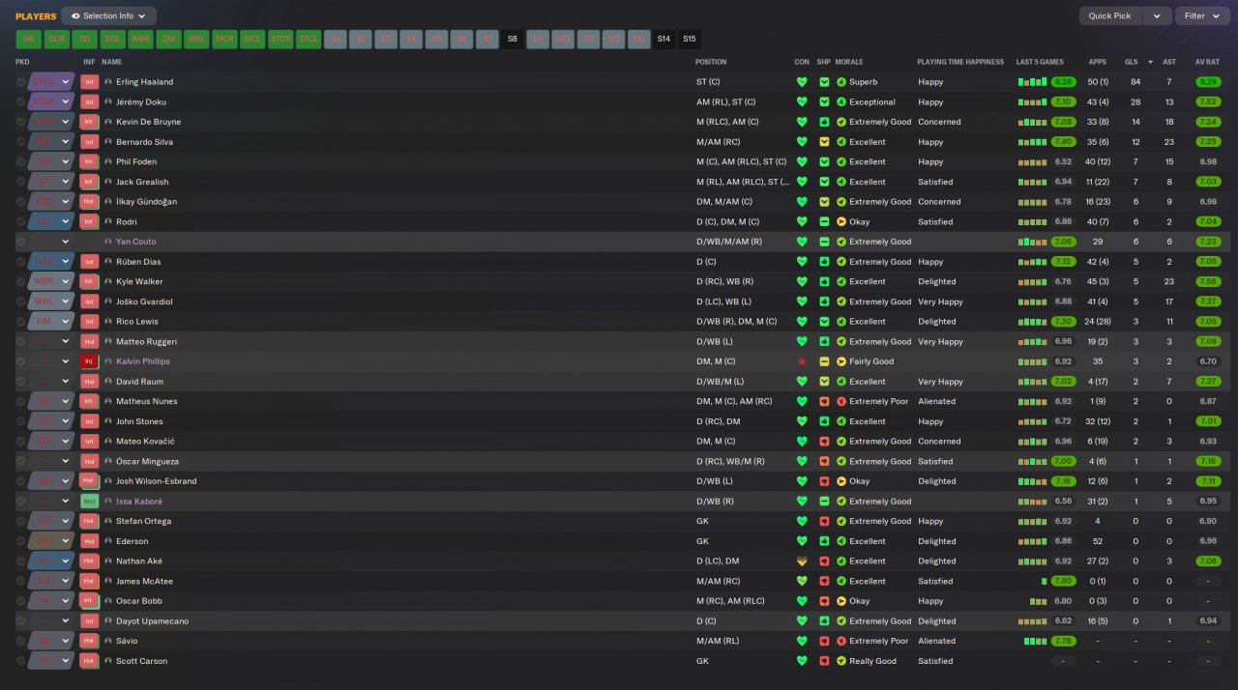Click the condition heart icon for Erling Haaland
Viewport: 1238px width, 690px height.
coord(802,82)
